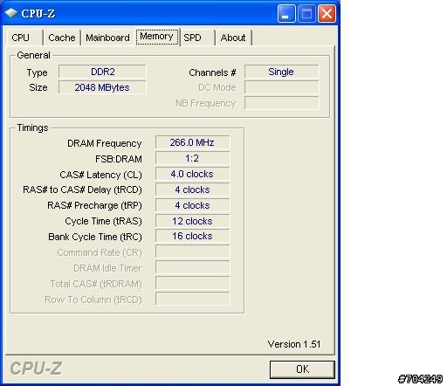Click the disabled maximize button
The height and width of the screenshot is (386, 447).
(x=306, y=13)
